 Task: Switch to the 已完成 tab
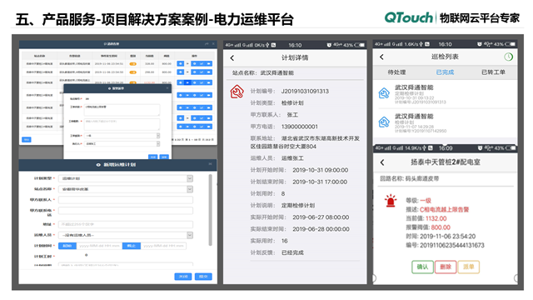point(445,72)
